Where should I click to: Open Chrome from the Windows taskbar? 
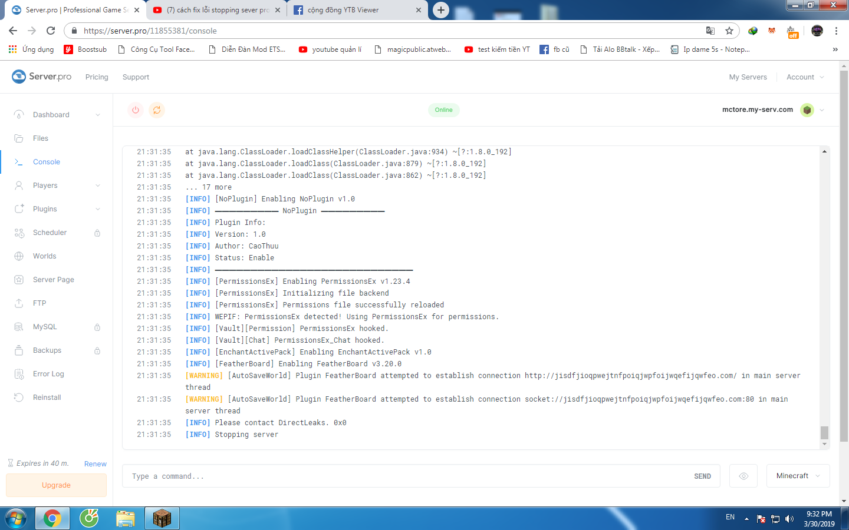point(52,518)
